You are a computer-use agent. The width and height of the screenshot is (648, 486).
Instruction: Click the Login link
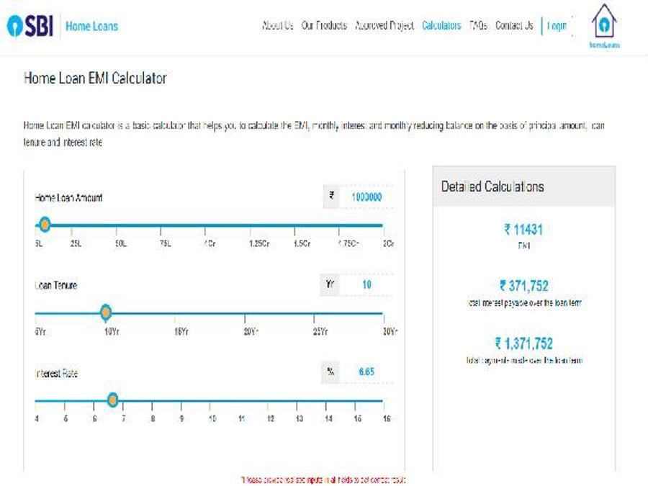coord(557,26)
